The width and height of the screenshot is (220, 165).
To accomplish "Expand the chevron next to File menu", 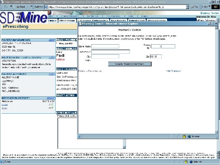I will tap(11, 6).
